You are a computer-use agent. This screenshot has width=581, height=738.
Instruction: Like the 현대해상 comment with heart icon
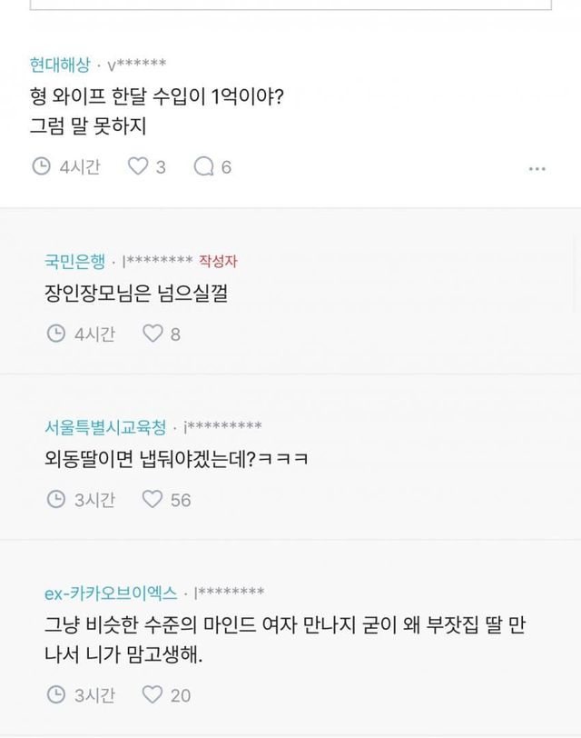(x=137, y=166)
